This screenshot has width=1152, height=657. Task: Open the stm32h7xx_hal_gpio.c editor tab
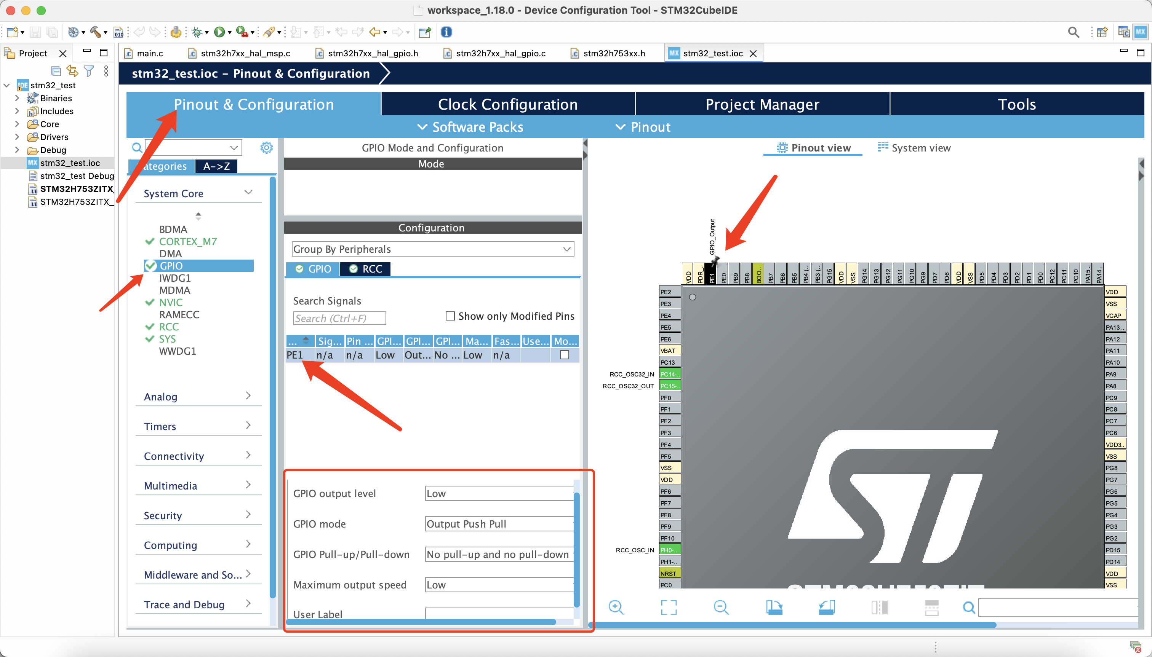point(495,53)
